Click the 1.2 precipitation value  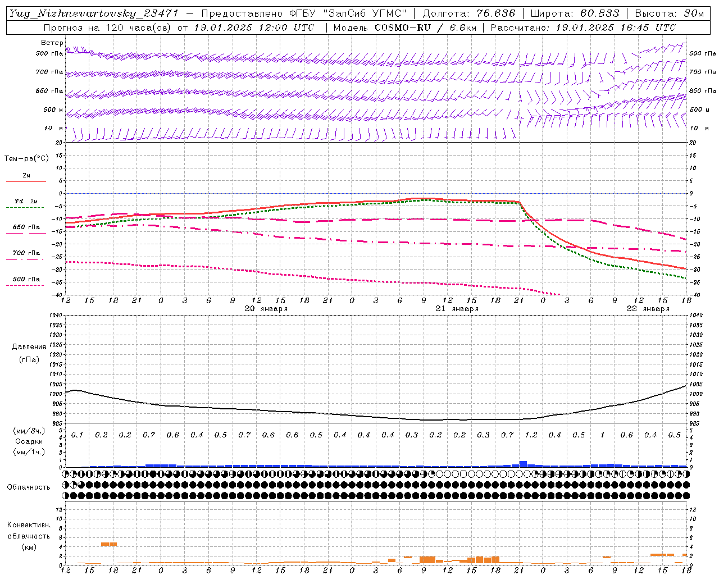point(531,435)
